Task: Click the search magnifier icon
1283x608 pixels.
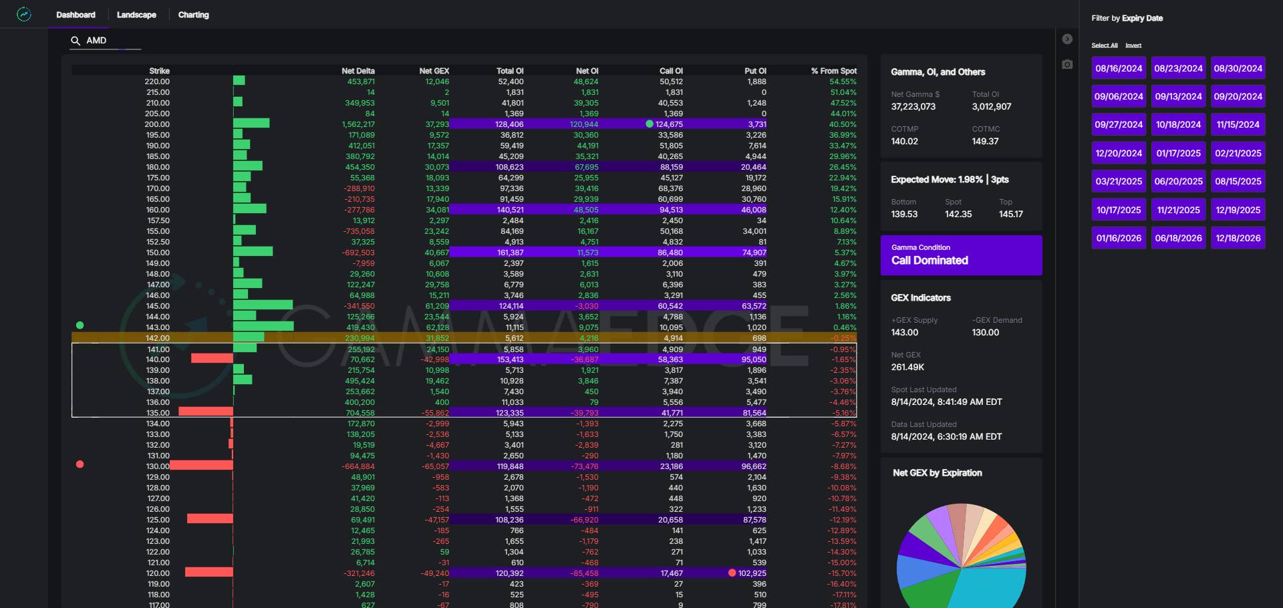Action: 76,41
